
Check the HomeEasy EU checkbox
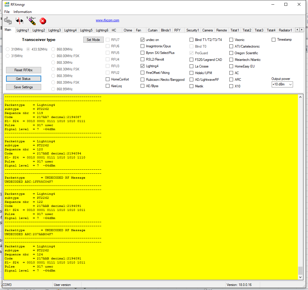(231, 66)
